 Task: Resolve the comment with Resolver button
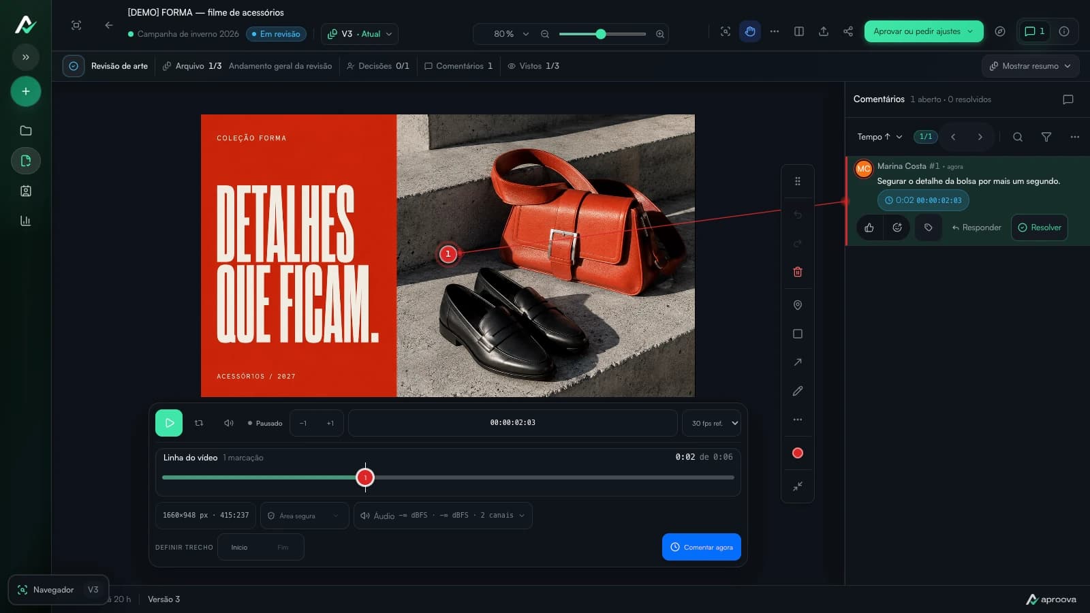pyautogui.click(x=1040, y=227)
